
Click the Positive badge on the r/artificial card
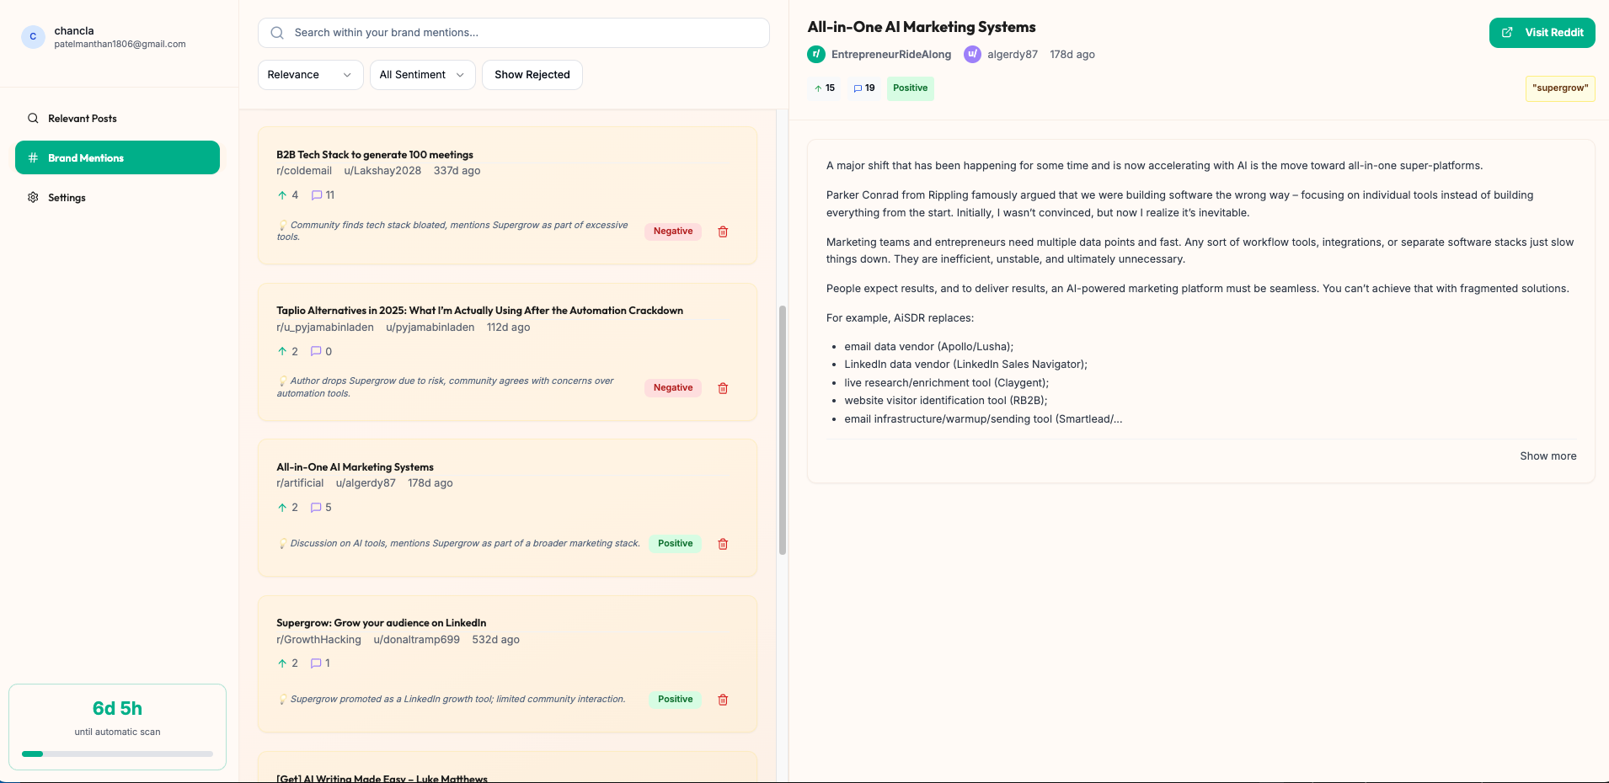[x=675, y=544]
